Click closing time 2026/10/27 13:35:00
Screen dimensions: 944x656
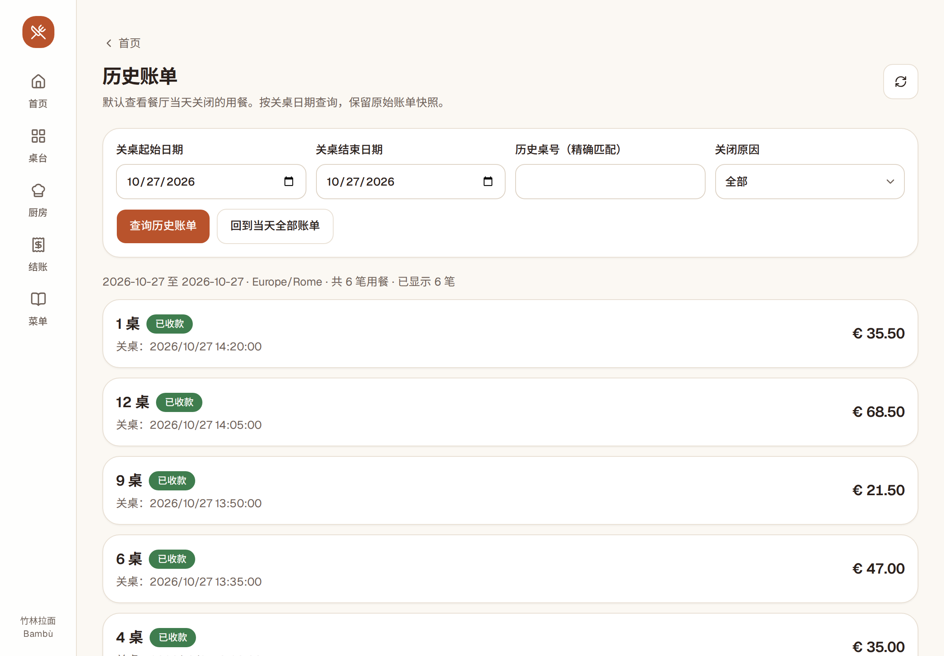(x=206, y=582)
